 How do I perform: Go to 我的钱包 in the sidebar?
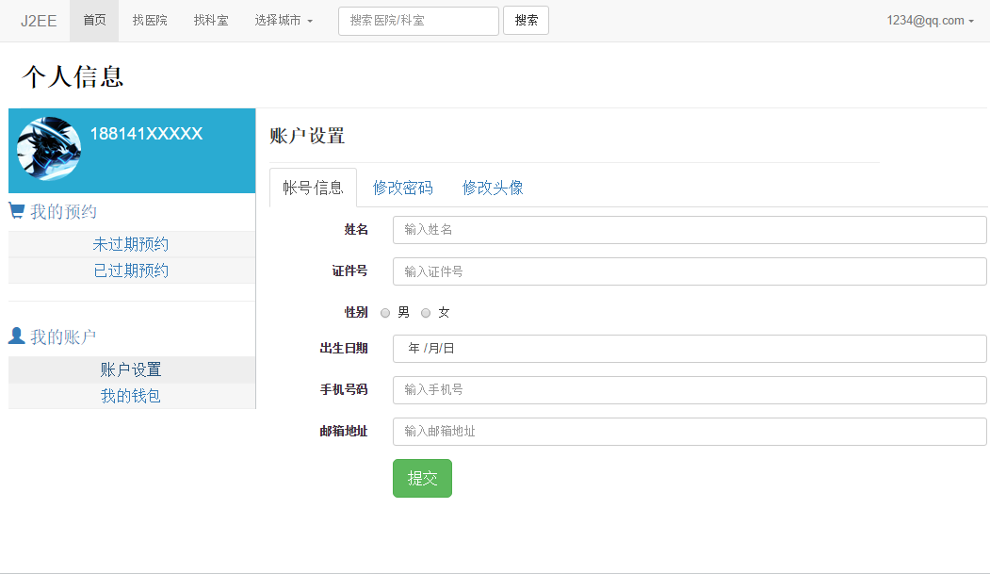point(131,396)
